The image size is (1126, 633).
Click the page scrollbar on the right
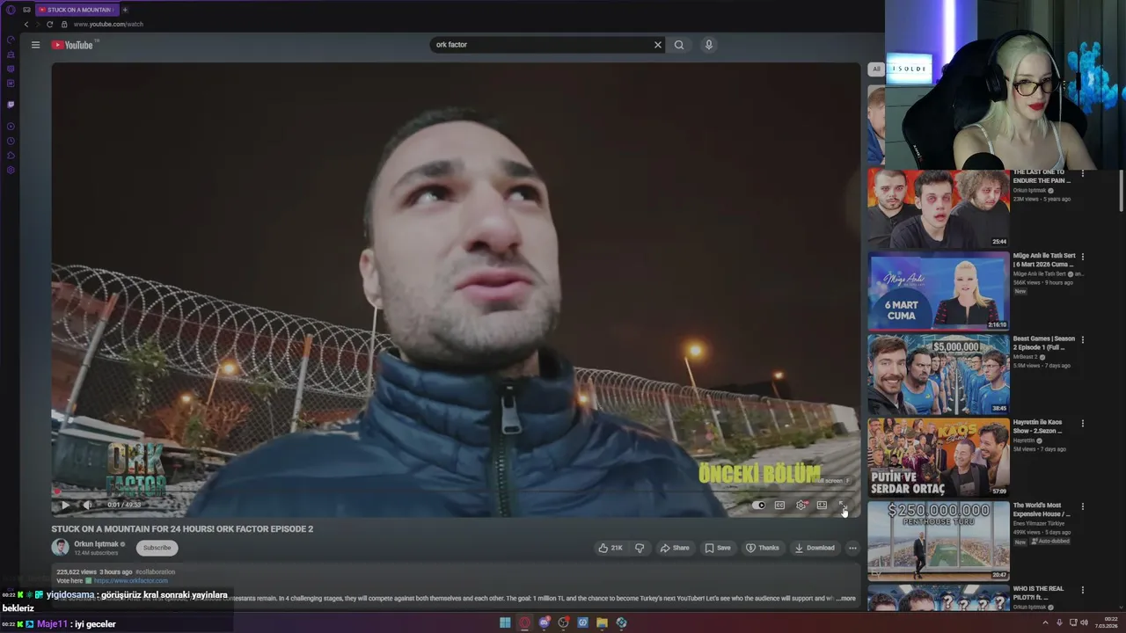pyautogui.click(x=1122, y=189)
